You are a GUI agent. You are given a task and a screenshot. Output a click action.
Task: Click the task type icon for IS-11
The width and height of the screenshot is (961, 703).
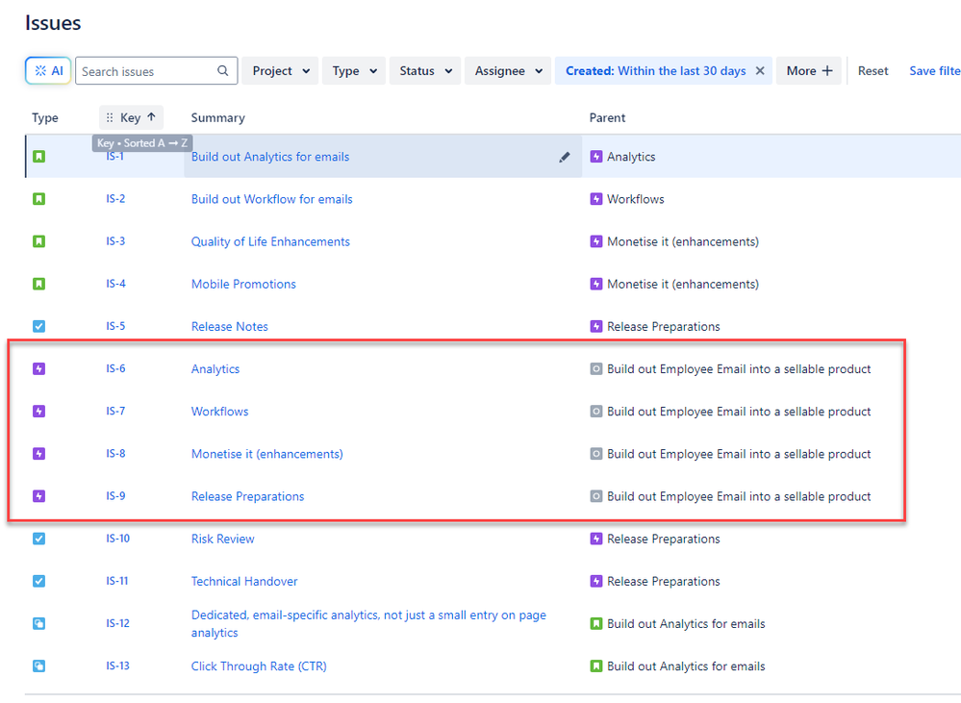coord(38,581)
